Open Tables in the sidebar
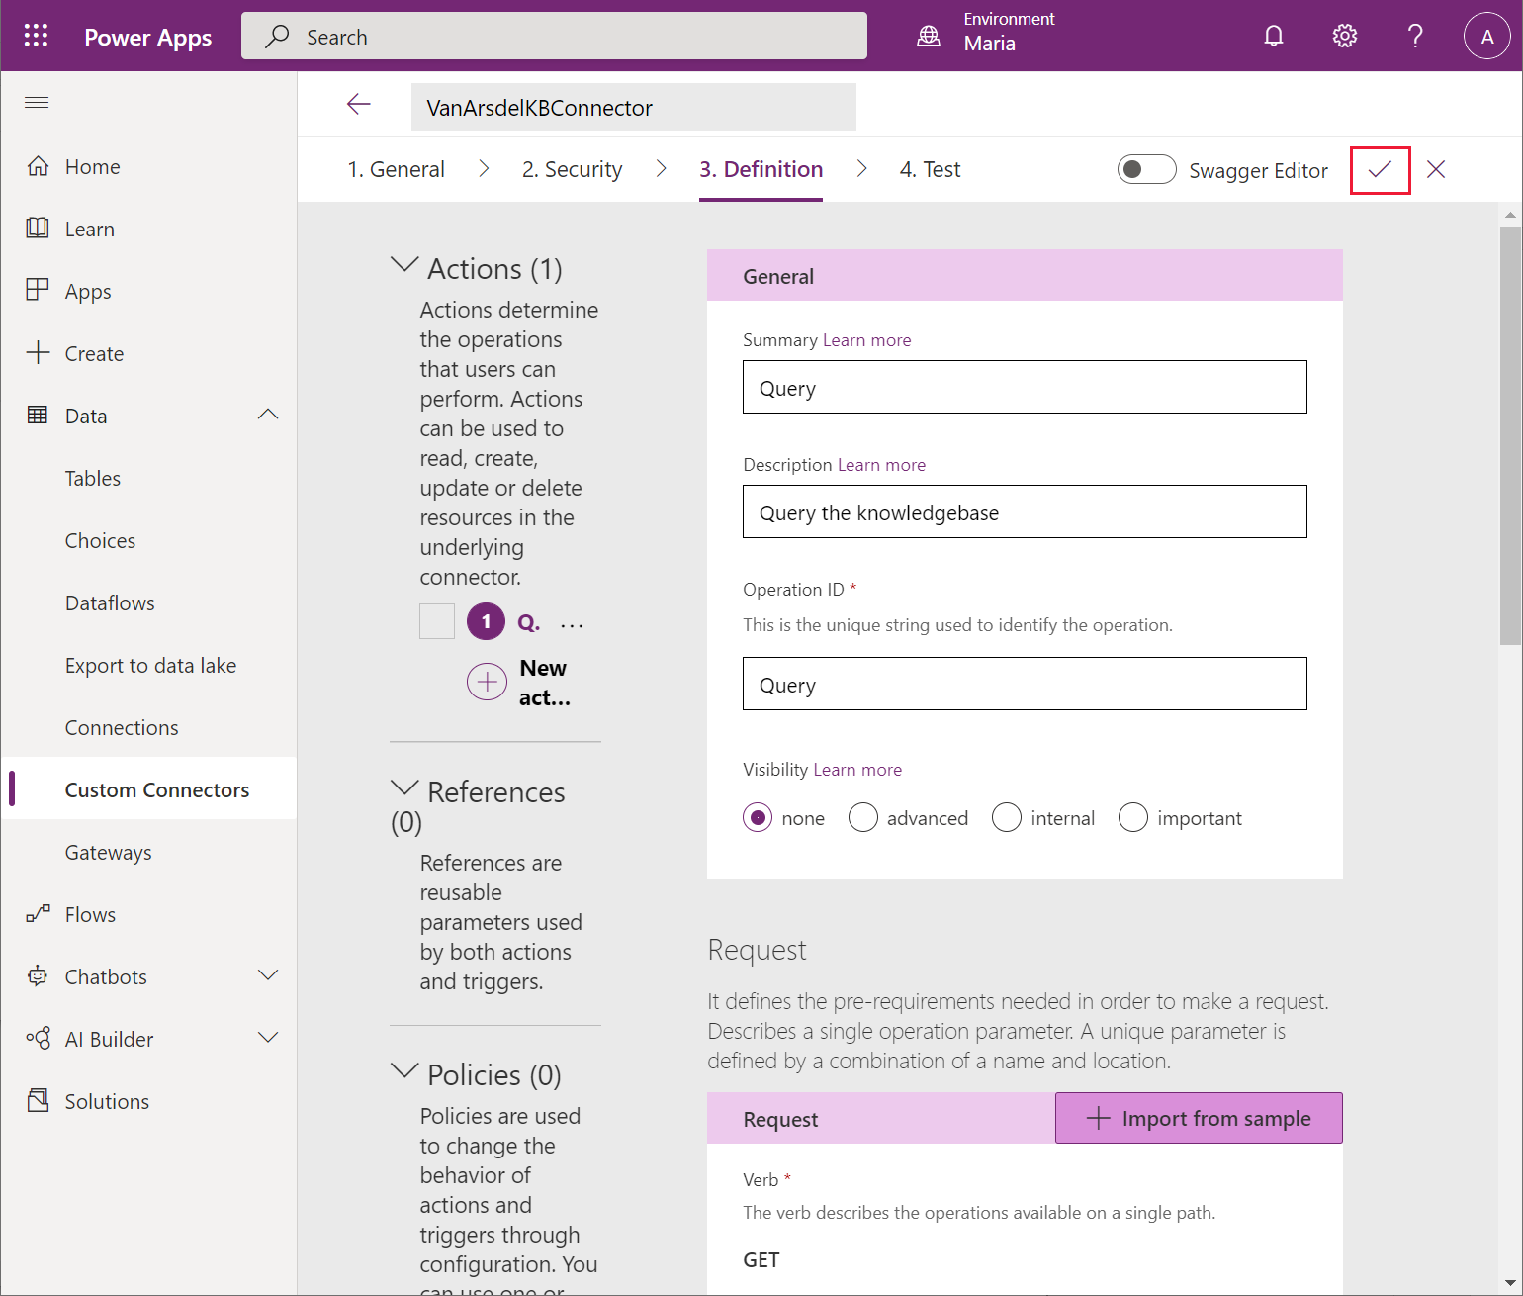This screenshot has height=1296, width=1523. 93,478
